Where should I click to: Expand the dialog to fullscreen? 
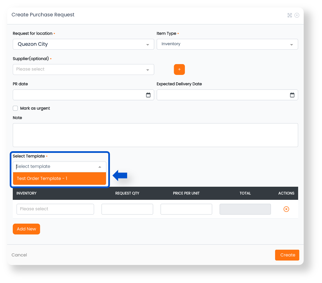pyautogui.click(x=290, y=15)
